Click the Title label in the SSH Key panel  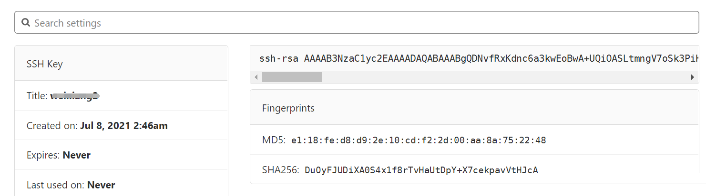(37, 96)
